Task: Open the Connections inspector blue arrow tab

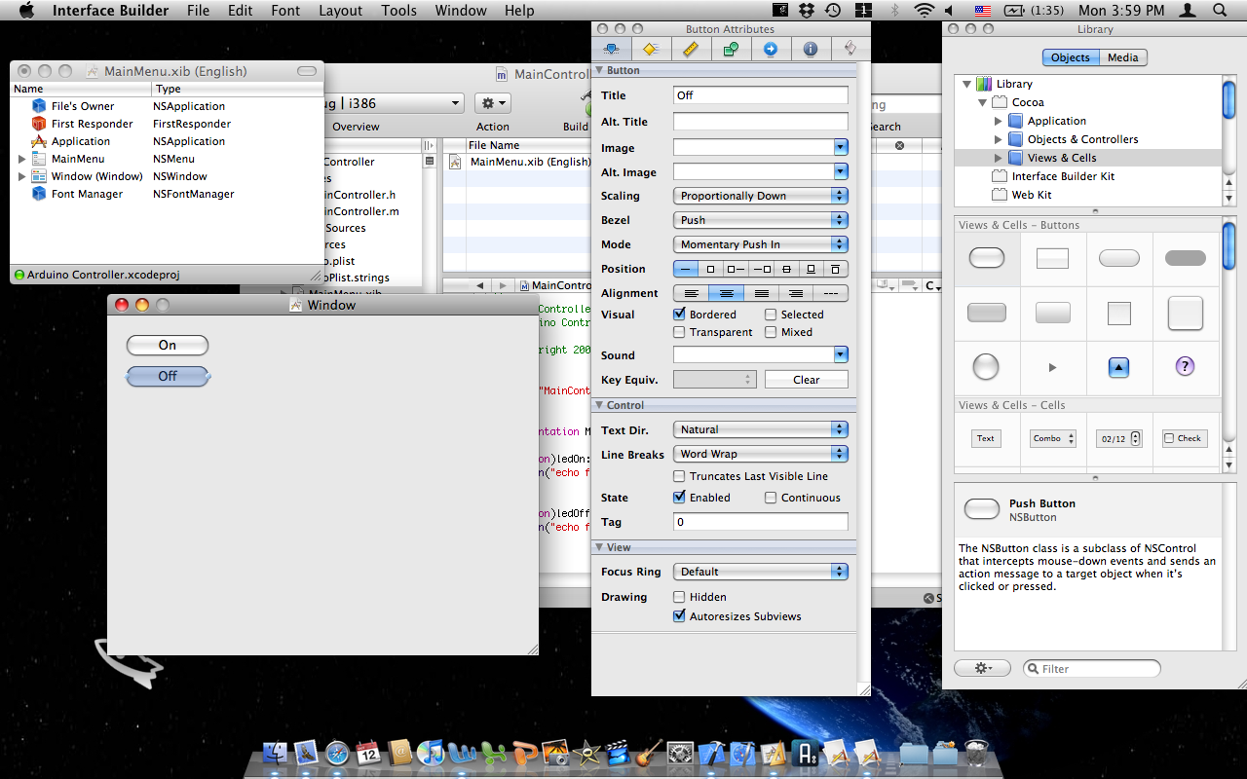Action: click(771, 49)
